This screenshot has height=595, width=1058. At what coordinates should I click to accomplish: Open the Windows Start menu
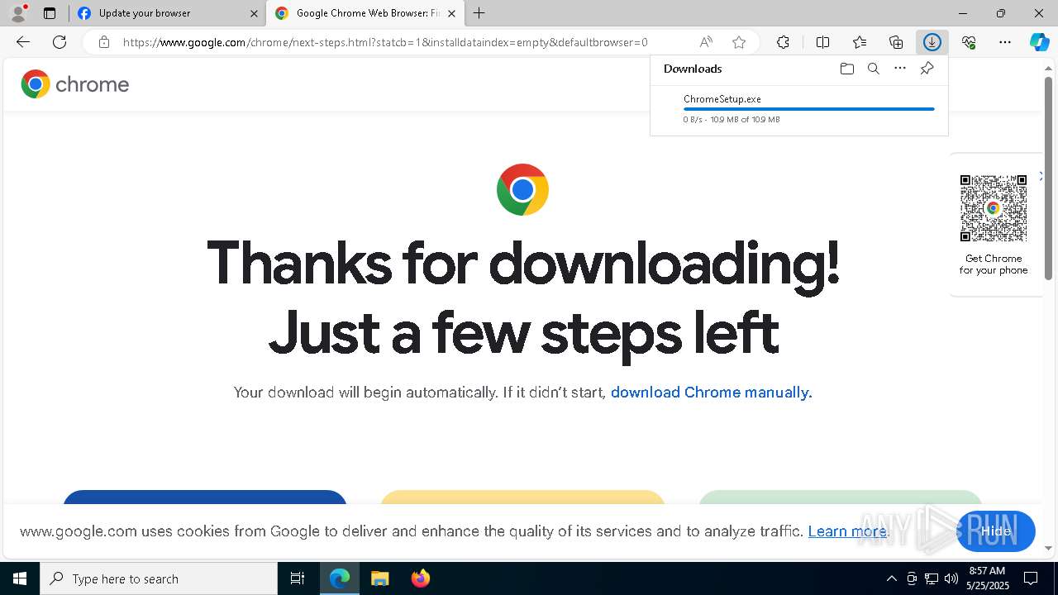click(20, 578)
